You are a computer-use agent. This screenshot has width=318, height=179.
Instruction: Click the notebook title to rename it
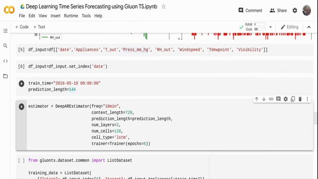click(x=91, y=6)
